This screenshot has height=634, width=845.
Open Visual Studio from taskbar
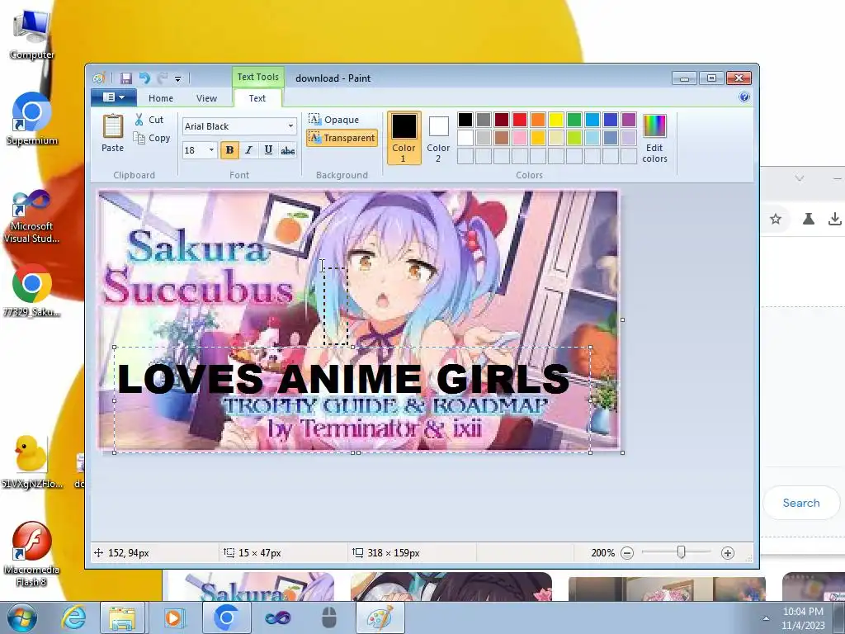(x=277, y=617)
